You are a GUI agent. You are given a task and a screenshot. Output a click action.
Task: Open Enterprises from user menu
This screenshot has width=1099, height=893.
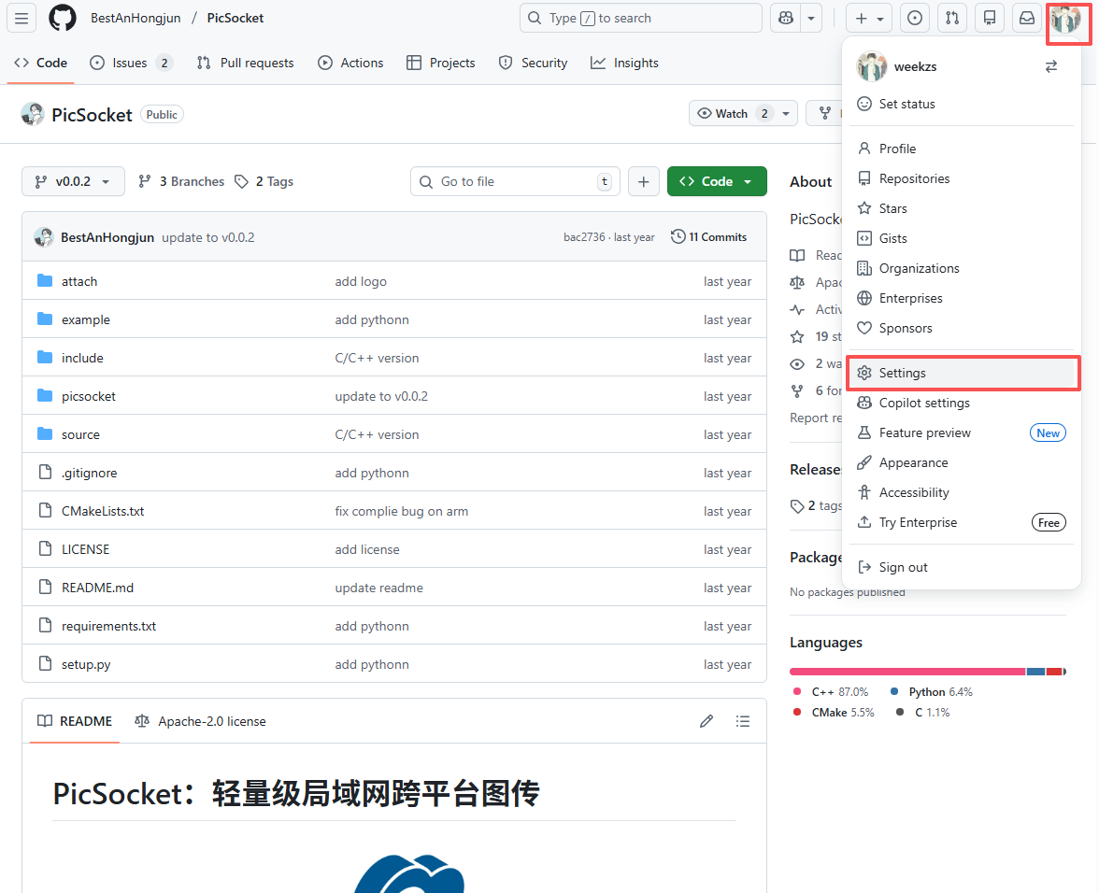click(x=961, y=298)
